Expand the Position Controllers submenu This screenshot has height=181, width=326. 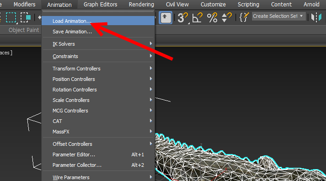(98, 79)
